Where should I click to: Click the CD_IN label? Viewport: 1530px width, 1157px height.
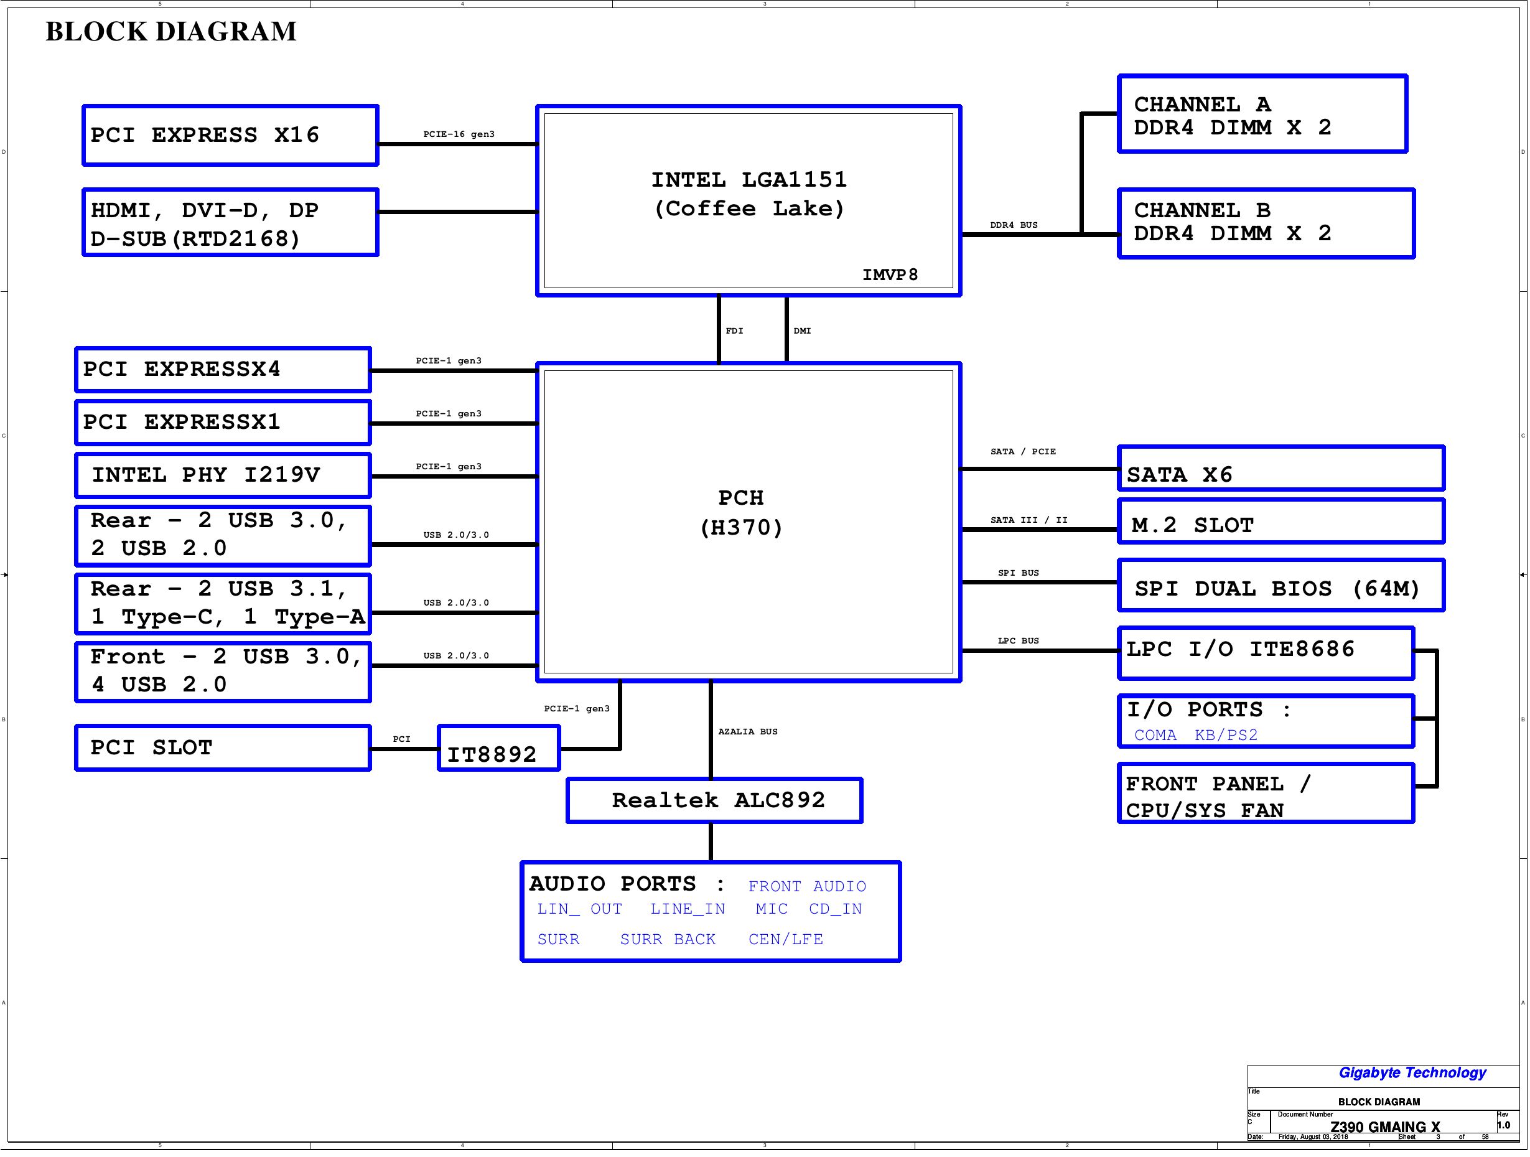click(836, 909)
